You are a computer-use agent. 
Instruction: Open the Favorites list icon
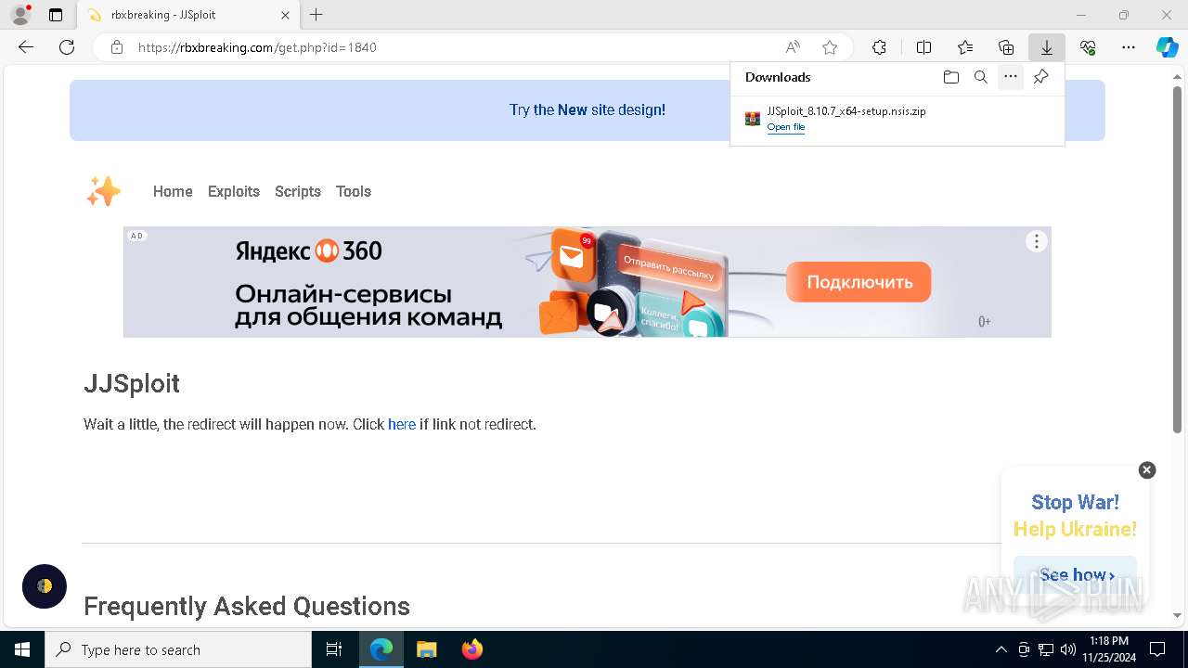click(x=965, y=47)
